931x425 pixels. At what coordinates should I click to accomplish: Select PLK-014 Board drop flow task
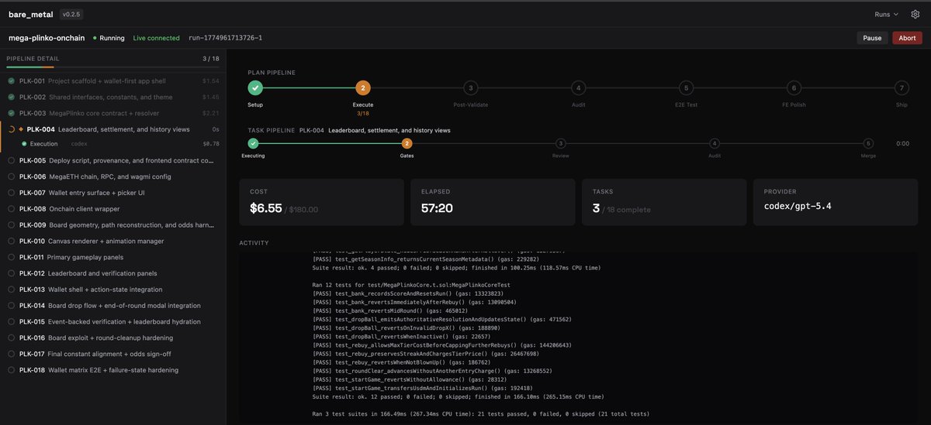112,305
